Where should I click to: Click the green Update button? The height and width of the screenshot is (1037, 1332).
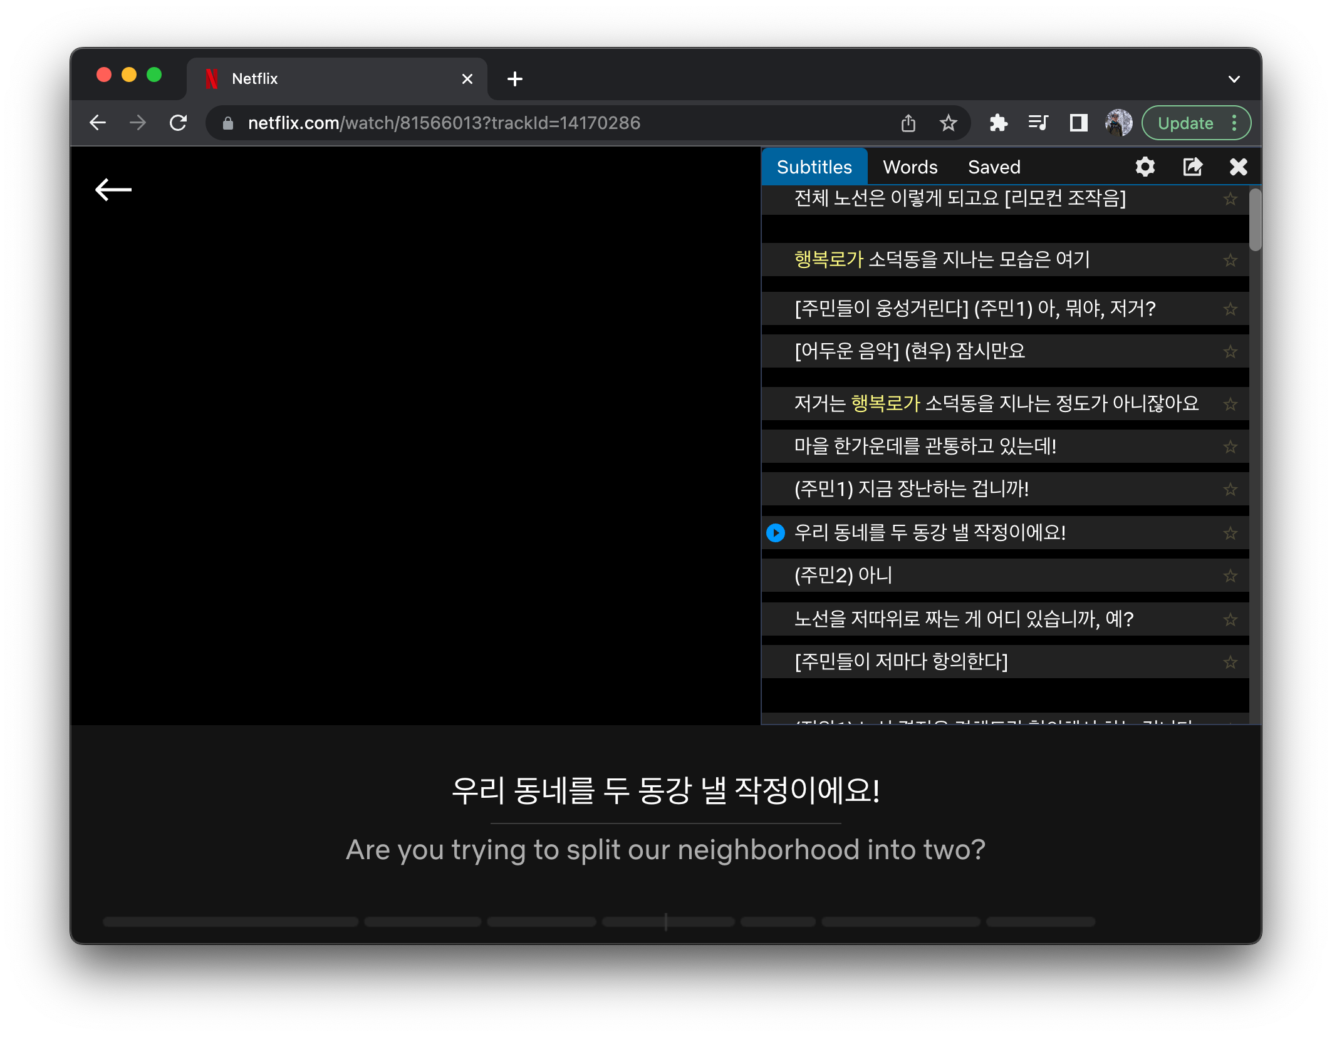[1185, 123]
